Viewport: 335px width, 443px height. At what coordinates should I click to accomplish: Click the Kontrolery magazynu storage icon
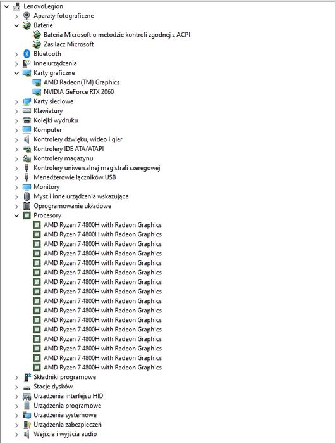click(x=27, y=158)
